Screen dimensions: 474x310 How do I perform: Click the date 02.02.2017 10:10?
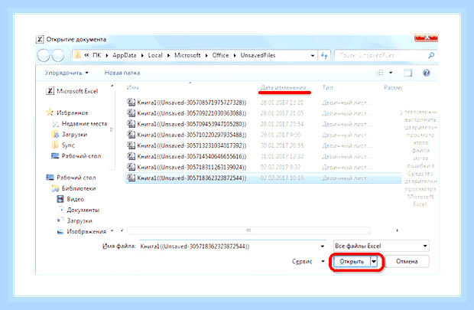coord(282,178)
